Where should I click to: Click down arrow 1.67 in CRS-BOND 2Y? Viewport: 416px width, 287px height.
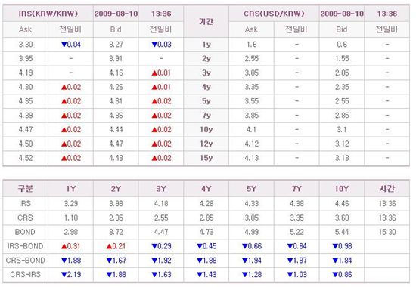pyautogui.click(x=116, y=261)
